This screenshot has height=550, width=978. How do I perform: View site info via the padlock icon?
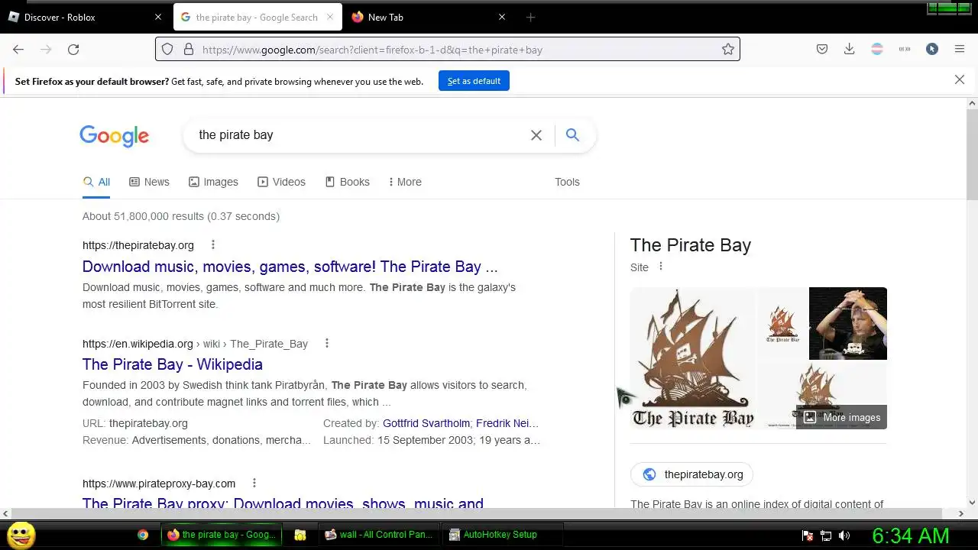pyautogui.click(x=189, y=49)
